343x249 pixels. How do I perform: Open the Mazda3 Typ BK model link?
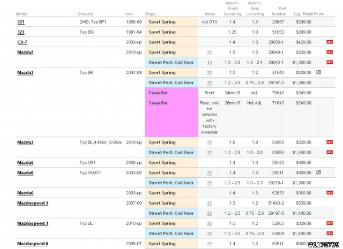[25, 73]
